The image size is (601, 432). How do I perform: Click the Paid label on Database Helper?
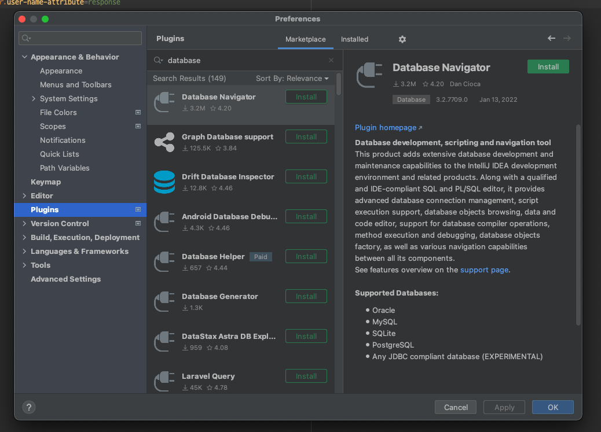coord(261,257)
